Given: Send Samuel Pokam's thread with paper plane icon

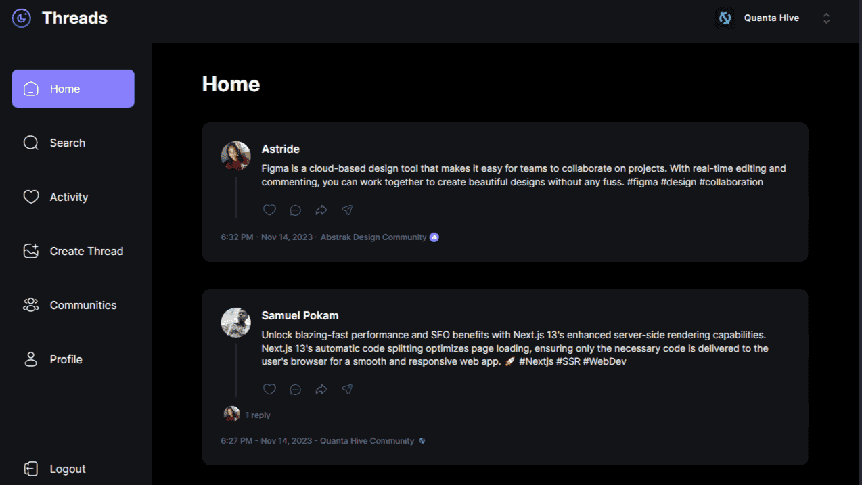Looking at the screenshot, I should click(x=347, y=389).
